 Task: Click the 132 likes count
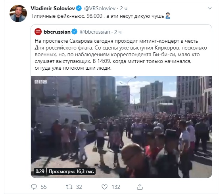116,187
